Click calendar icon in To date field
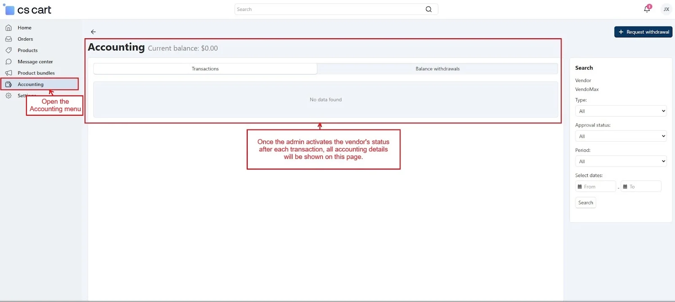This screenshot has width=675, height=302. click(x=625, y=187)
